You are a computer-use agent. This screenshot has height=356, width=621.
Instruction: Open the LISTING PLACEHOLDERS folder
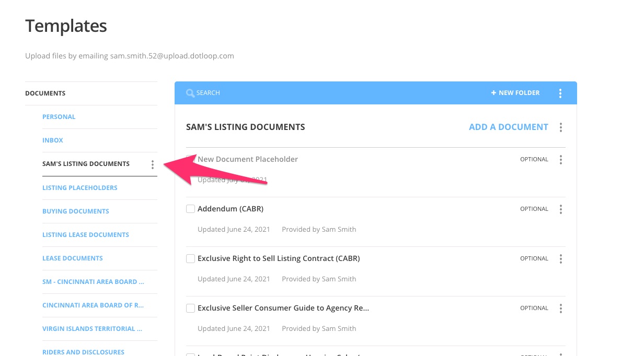click(79, 187)
